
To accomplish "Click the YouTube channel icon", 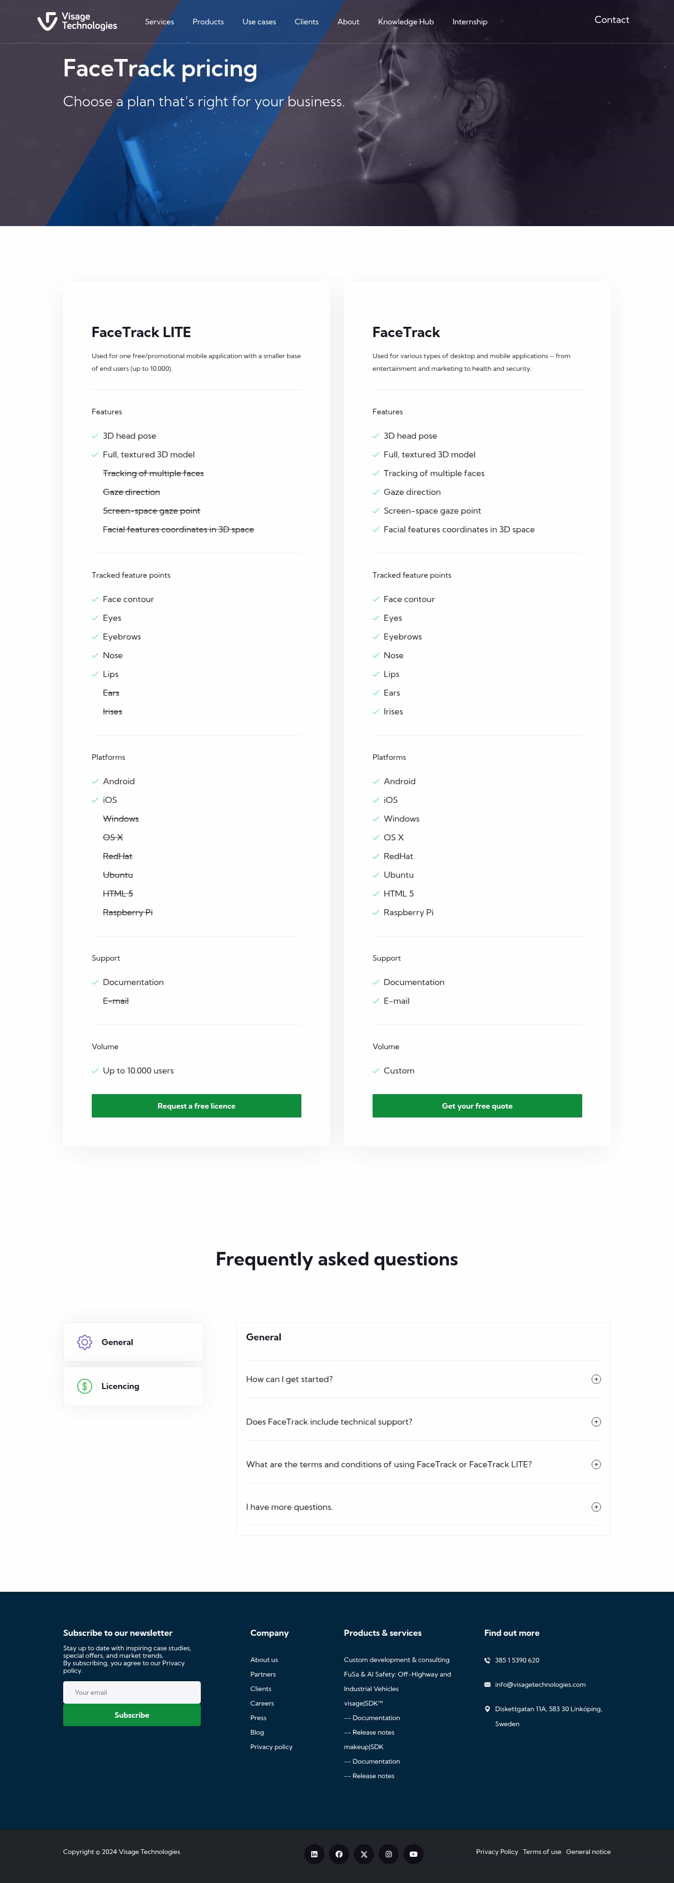I will (413, 1854).
